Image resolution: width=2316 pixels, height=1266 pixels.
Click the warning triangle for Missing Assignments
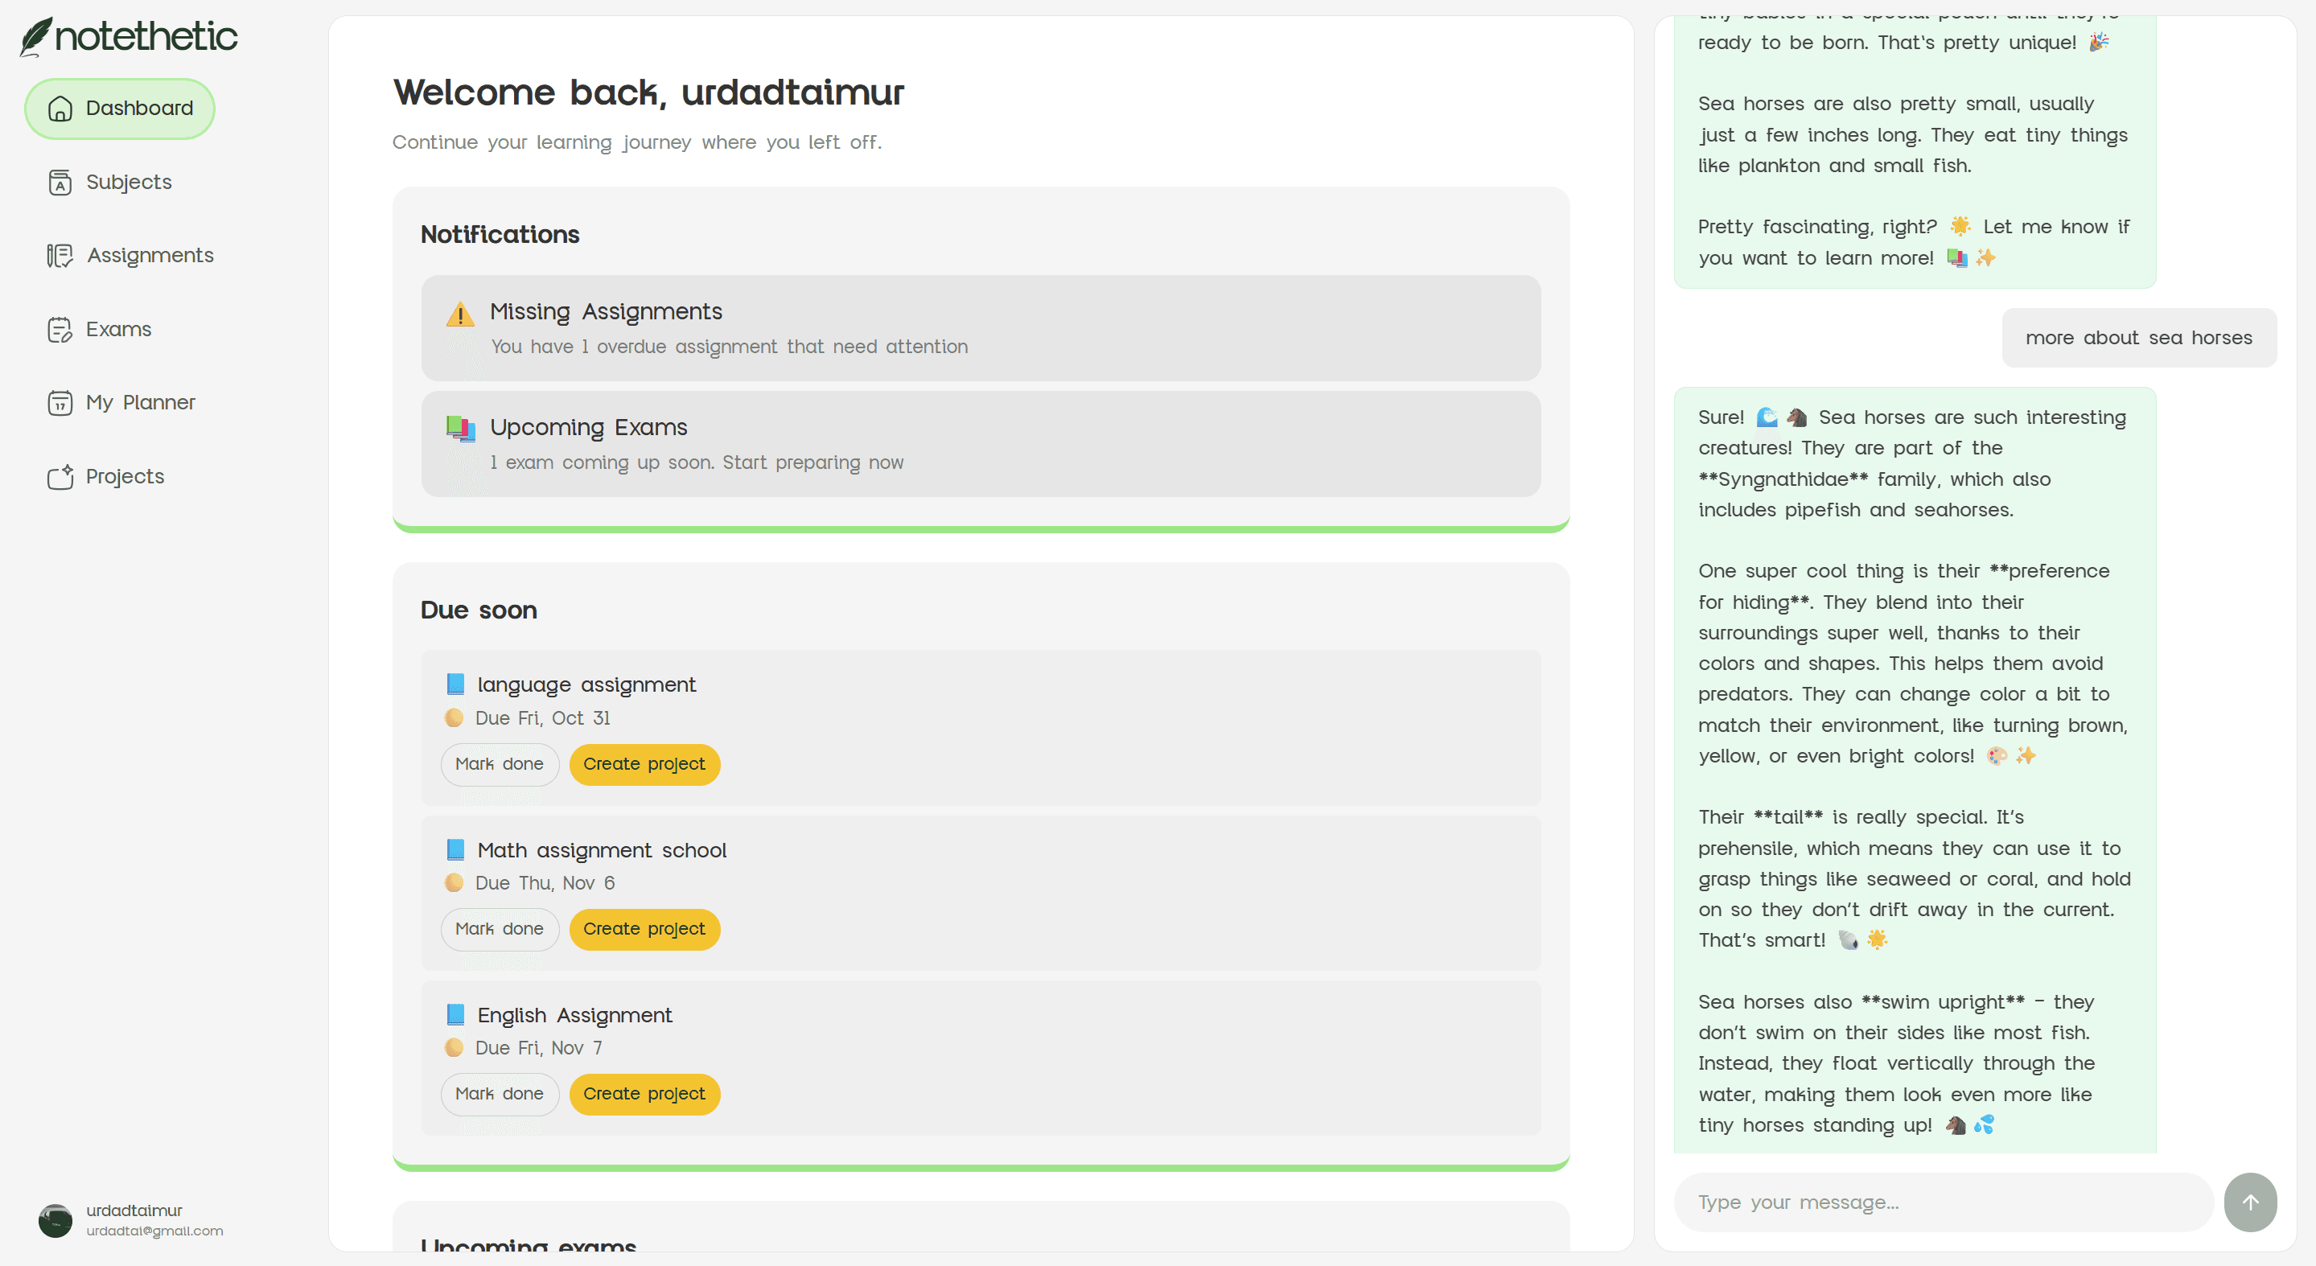point(460,314)
